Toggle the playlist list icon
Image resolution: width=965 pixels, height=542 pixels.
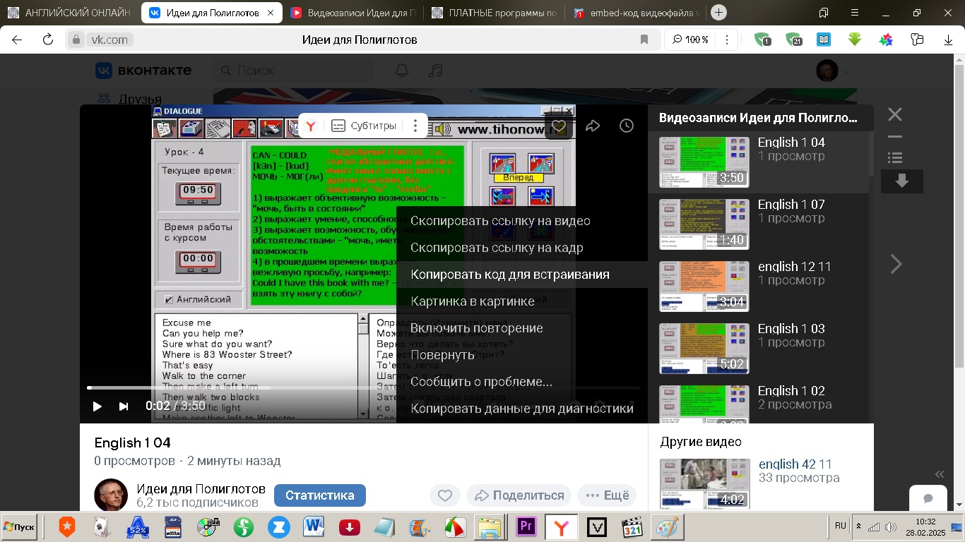click(895, 158)
